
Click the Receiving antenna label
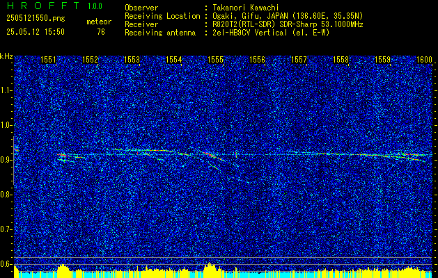click(x=160, y=33)
